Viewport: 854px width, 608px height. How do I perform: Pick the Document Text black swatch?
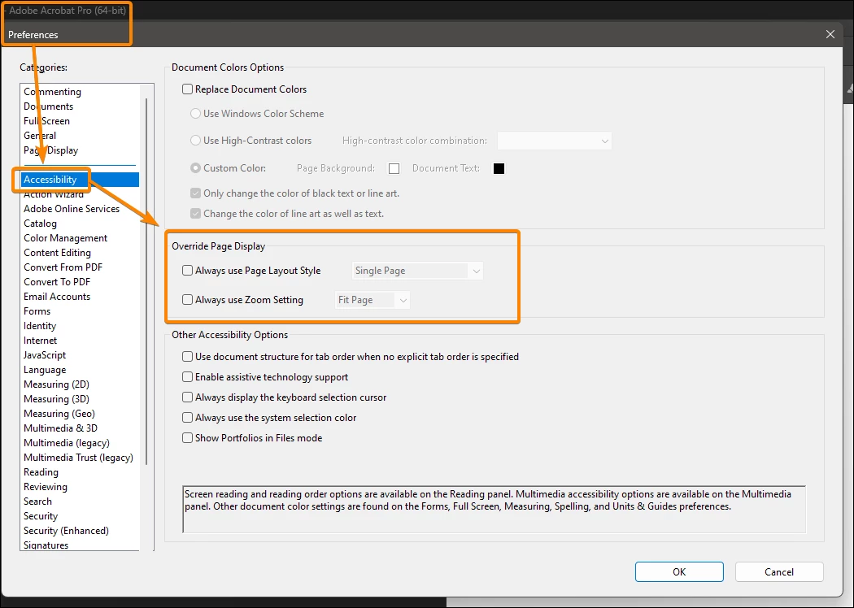pyautogui.click(x=499, y=169)
